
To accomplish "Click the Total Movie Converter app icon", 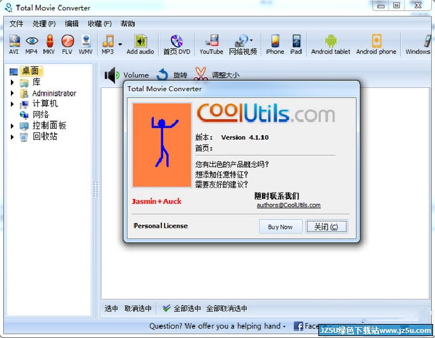I will [x=8, y=8].
